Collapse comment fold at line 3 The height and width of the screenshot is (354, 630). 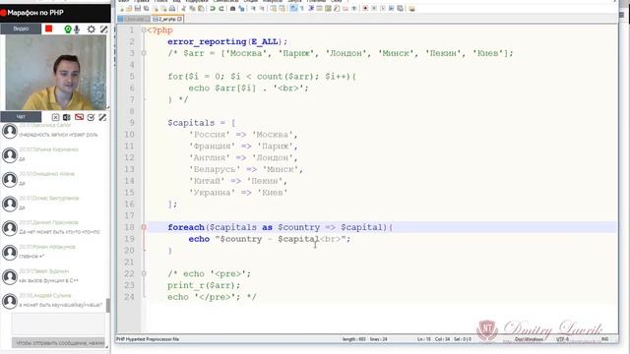click(x=144, y=53)
